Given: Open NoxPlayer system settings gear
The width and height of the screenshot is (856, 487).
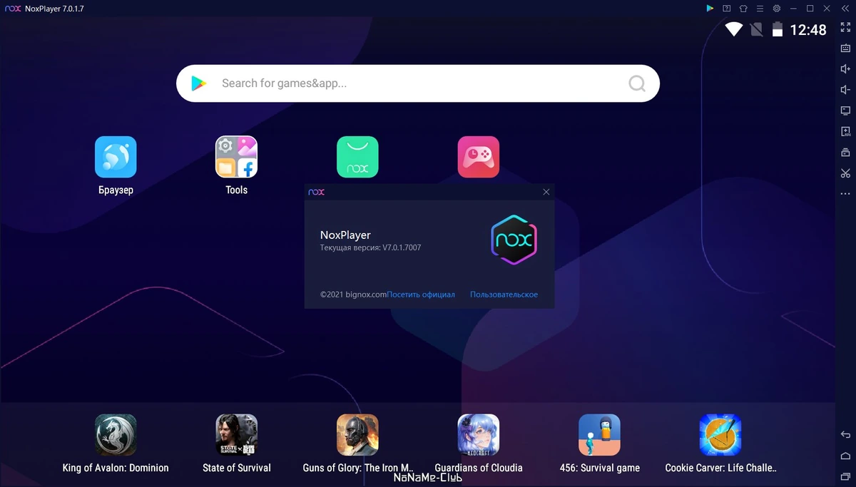Looking at the screenshot, I should pyautogui.click(x=777, y=9).
